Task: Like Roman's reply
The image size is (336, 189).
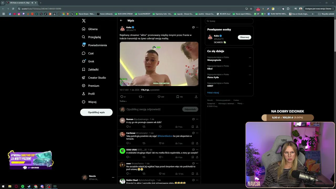Action: tap(160, 127)
